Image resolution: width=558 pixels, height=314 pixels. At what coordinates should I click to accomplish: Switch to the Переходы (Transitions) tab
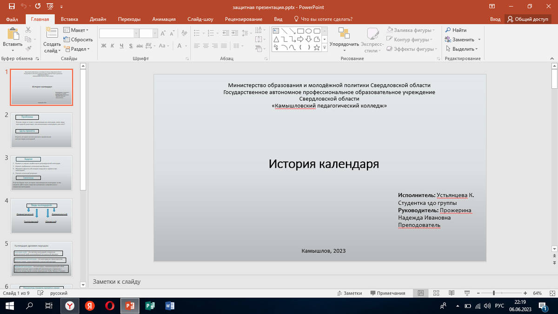point(129,19)
